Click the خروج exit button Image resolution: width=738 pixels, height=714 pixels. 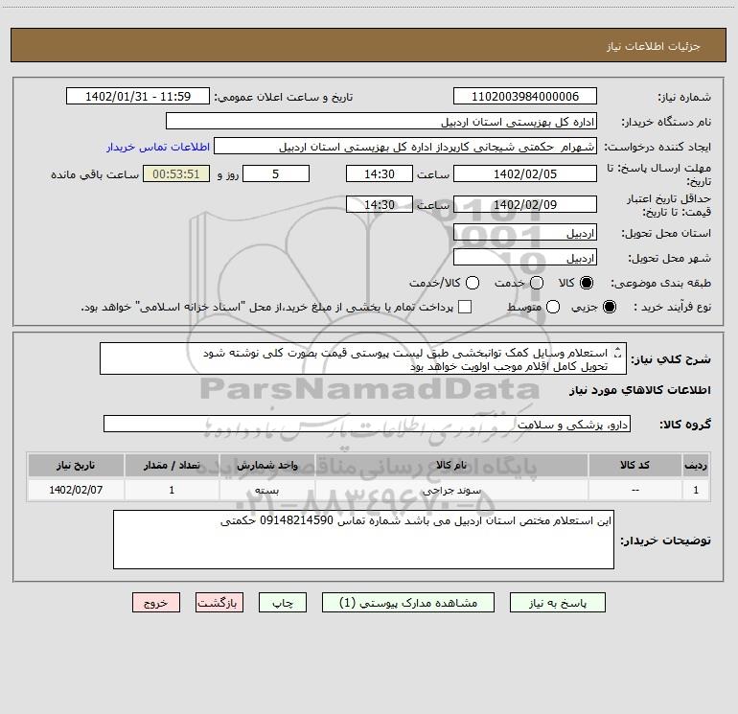156,603
